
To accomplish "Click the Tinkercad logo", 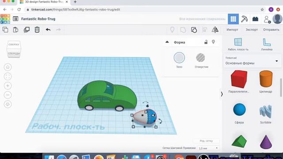I will 5,19.
